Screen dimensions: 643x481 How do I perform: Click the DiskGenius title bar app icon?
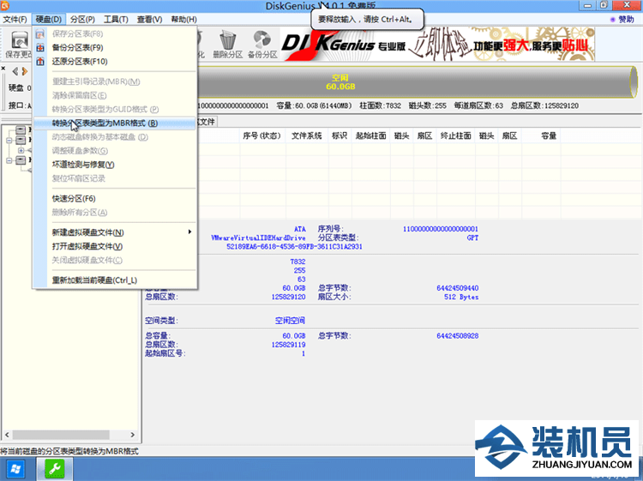point(7,6)
